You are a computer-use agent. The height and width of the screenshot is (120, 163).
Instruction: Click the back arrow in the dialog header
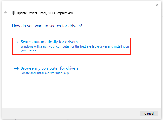tap(6, 13)
